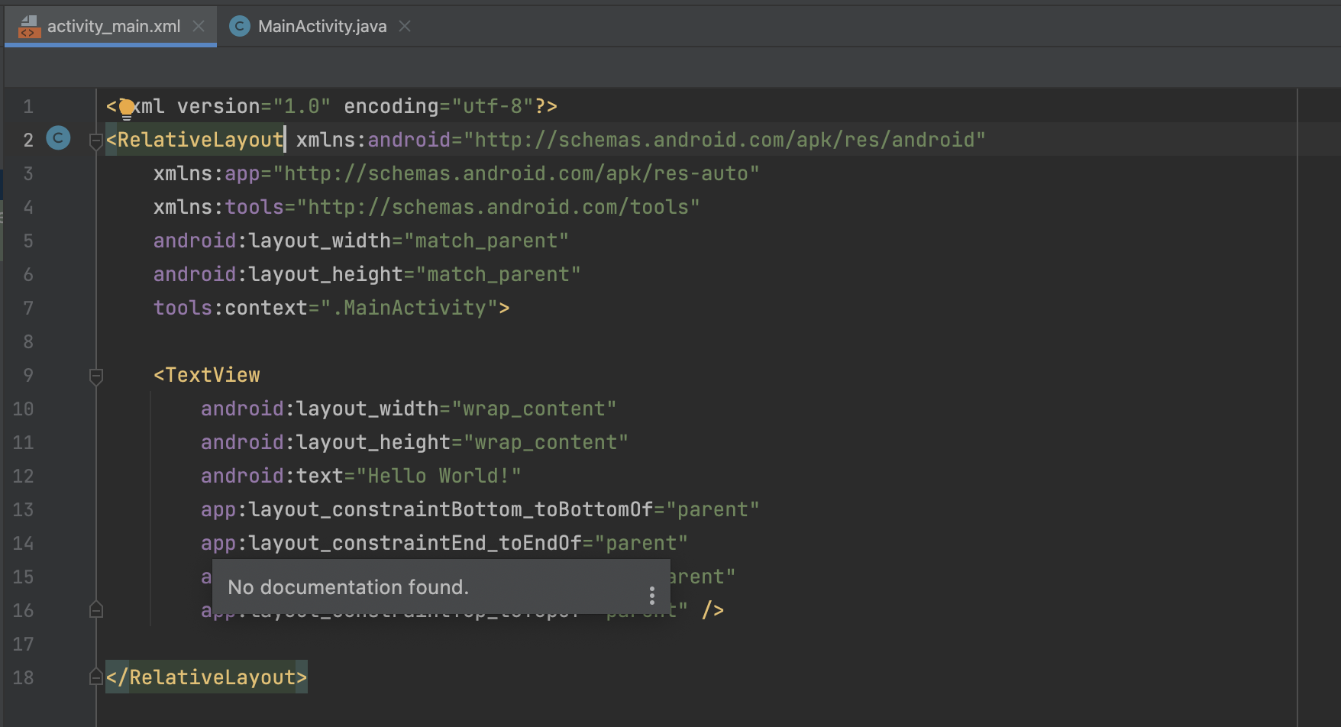Click the lightbulb quick-fix icon on line 1

[127, 108]
